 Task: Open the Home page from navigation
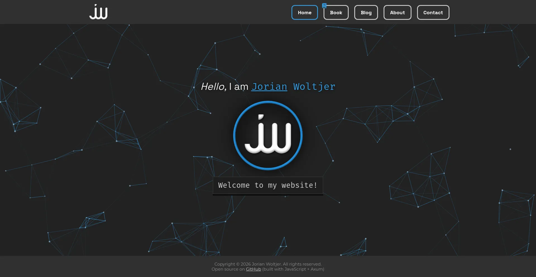[305, 13]
